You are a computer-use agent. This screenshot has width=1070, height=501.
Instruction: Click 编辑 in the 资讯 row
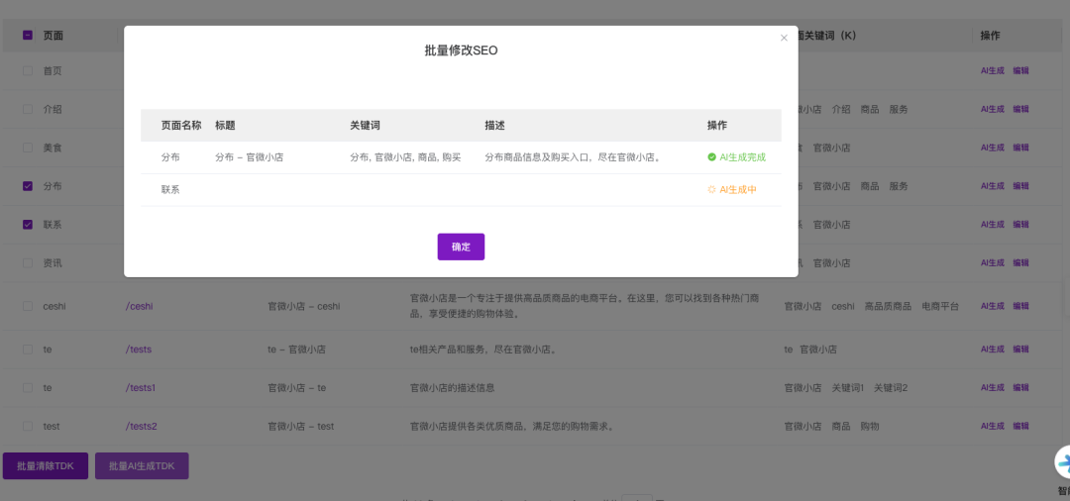click(1020, 263)
